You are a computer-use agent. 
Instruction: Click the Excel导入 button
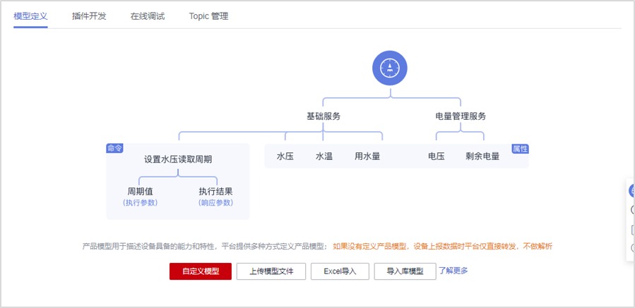click(x=340, y=271)
